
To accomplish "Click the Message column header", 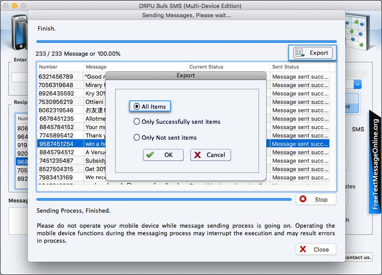I will (135, 67).
